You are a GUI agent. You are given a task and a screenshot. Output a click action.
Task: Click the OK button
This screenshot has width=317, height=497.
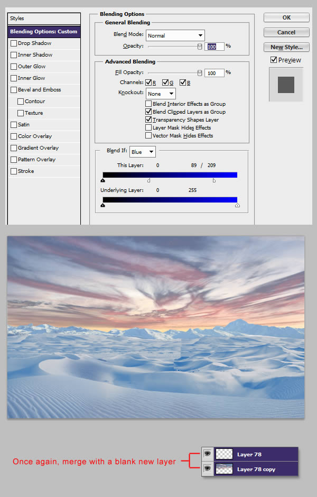(x=286, y=17)
